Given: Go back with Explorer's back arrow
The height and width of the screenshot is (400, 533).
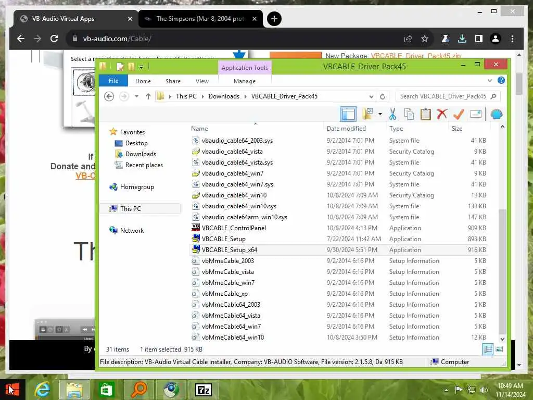Looking at the screenshot, I should (x=109, y=96).
